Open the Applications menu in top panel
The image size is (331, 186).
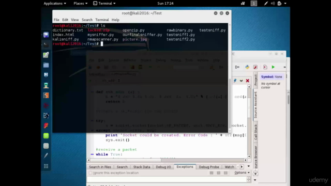coord(55,4)
